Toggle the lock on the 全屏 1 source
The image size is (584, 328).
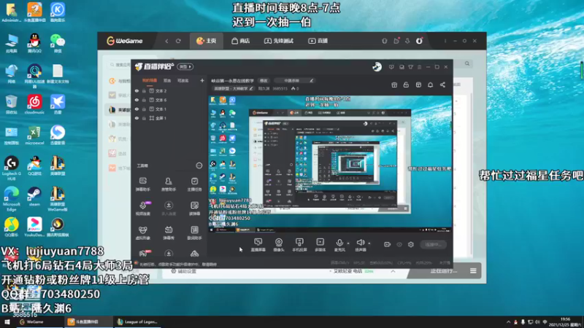144,118
